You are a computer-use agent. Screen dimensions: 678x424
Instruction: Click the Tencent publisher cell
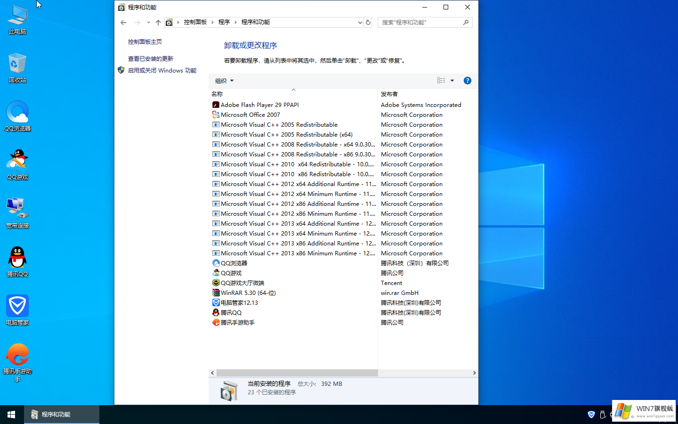click(392, 283)
